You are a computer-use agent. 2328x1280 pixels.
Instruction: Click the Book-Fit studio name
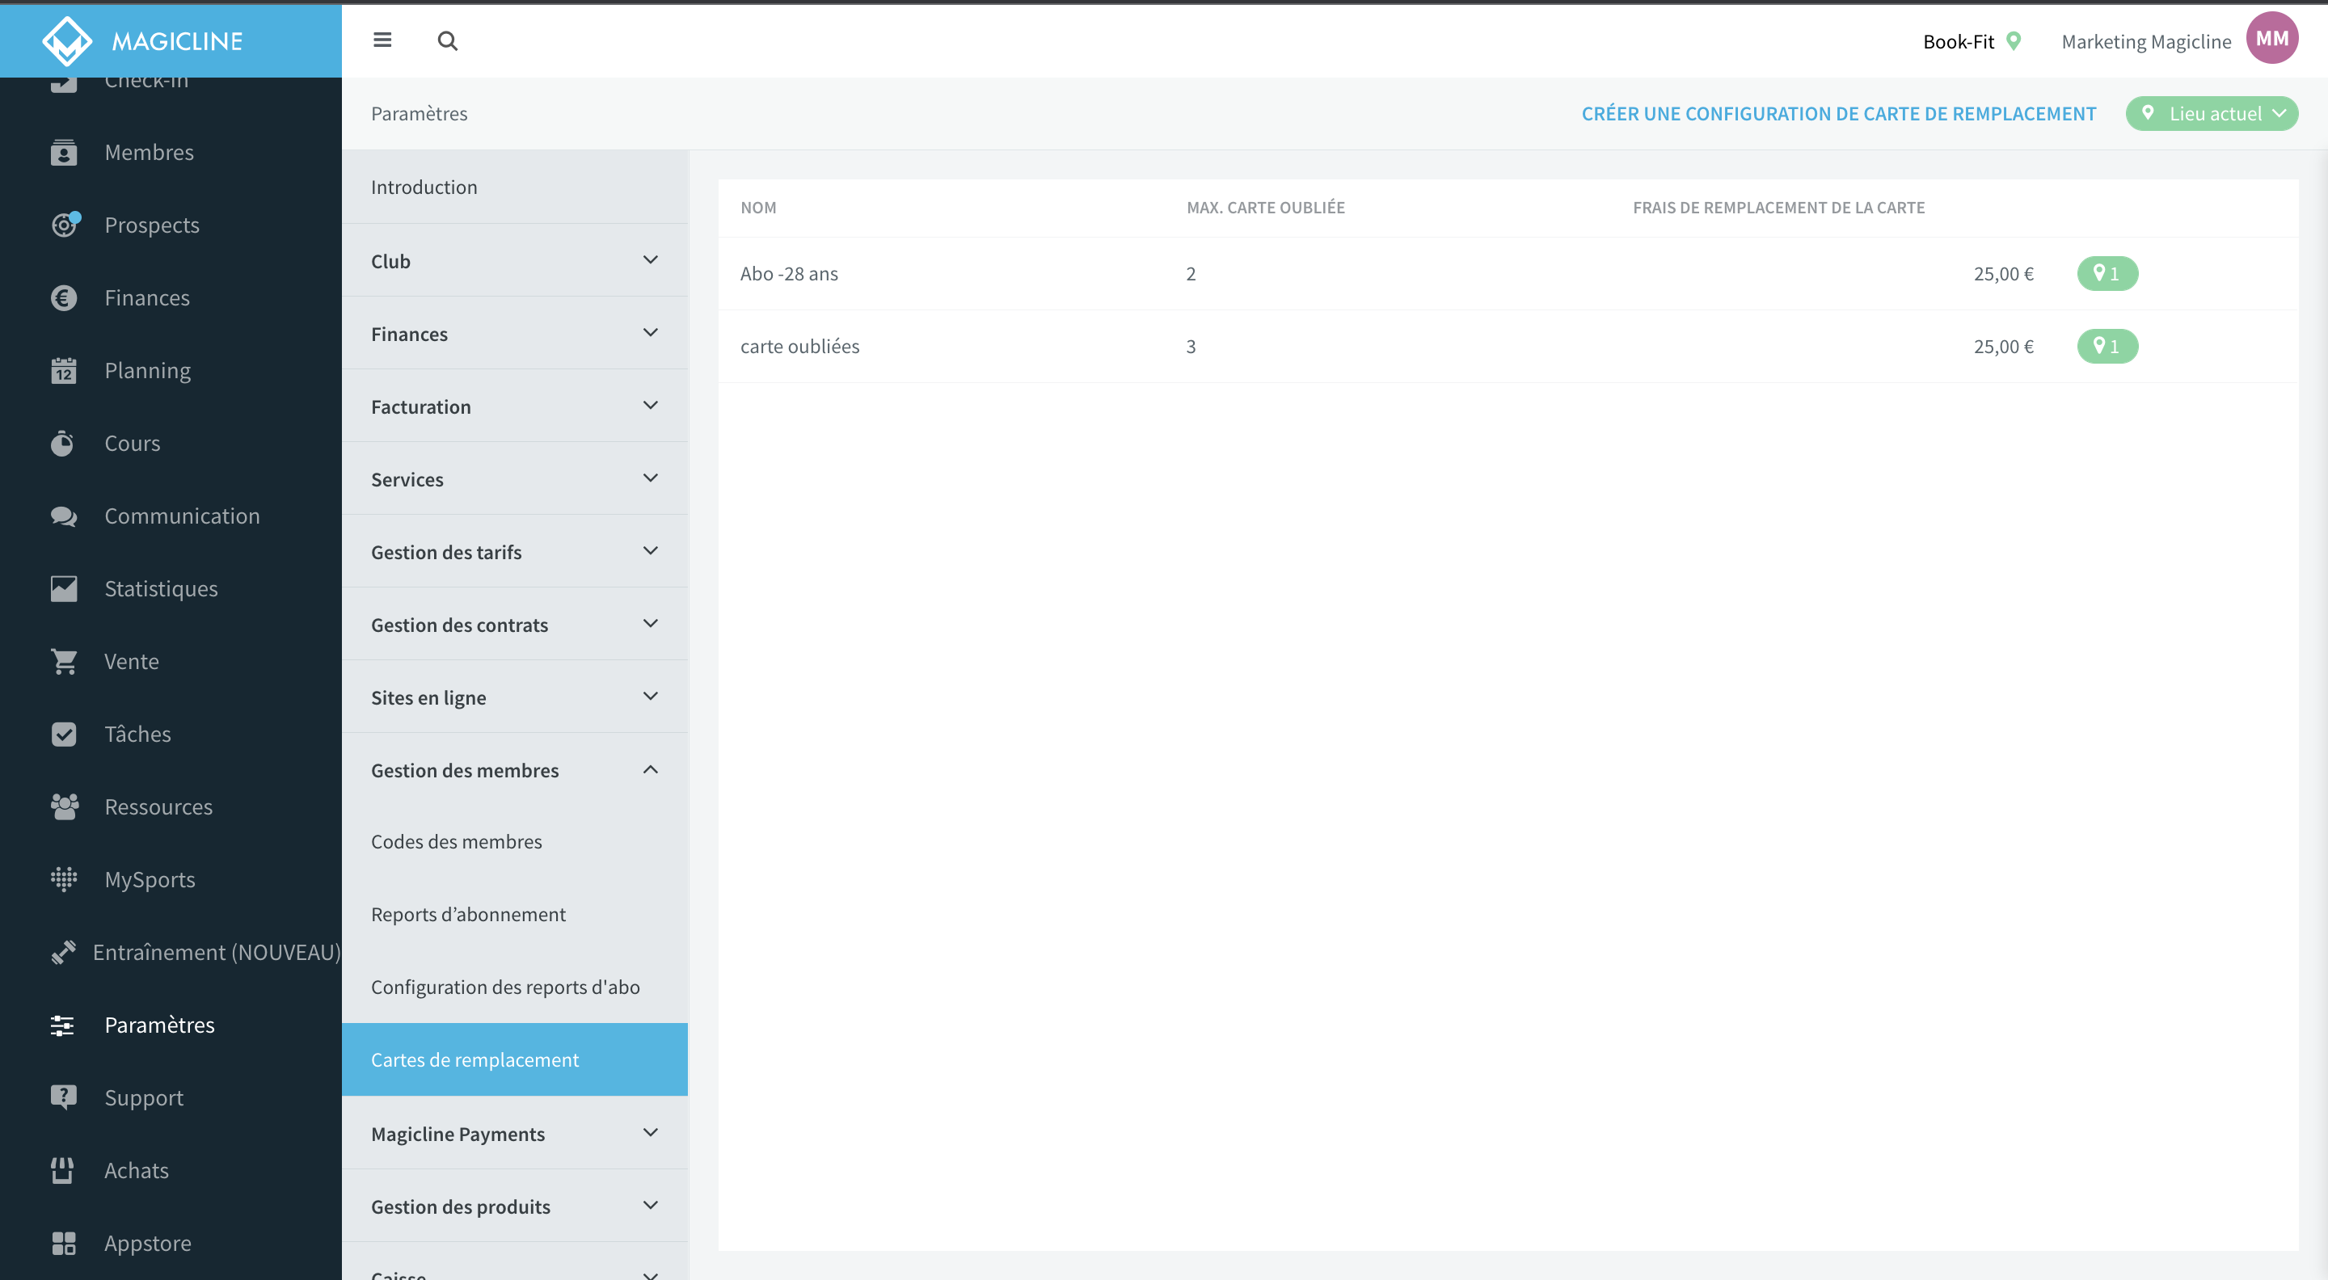point(1959,41)
